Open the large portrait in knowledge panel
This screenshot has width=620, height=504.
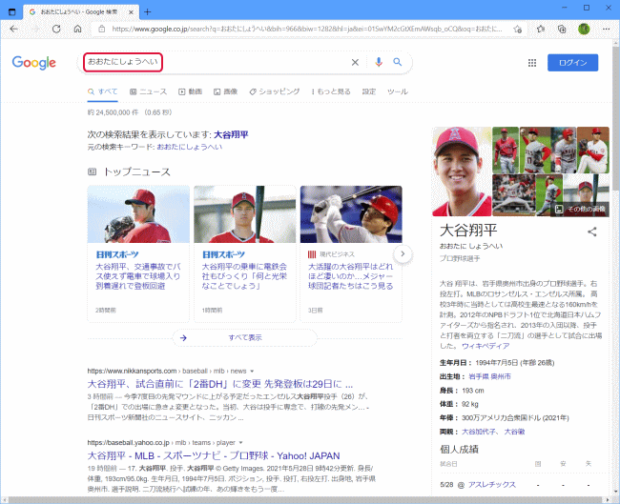pyautogui.click(x=462, y=171)
